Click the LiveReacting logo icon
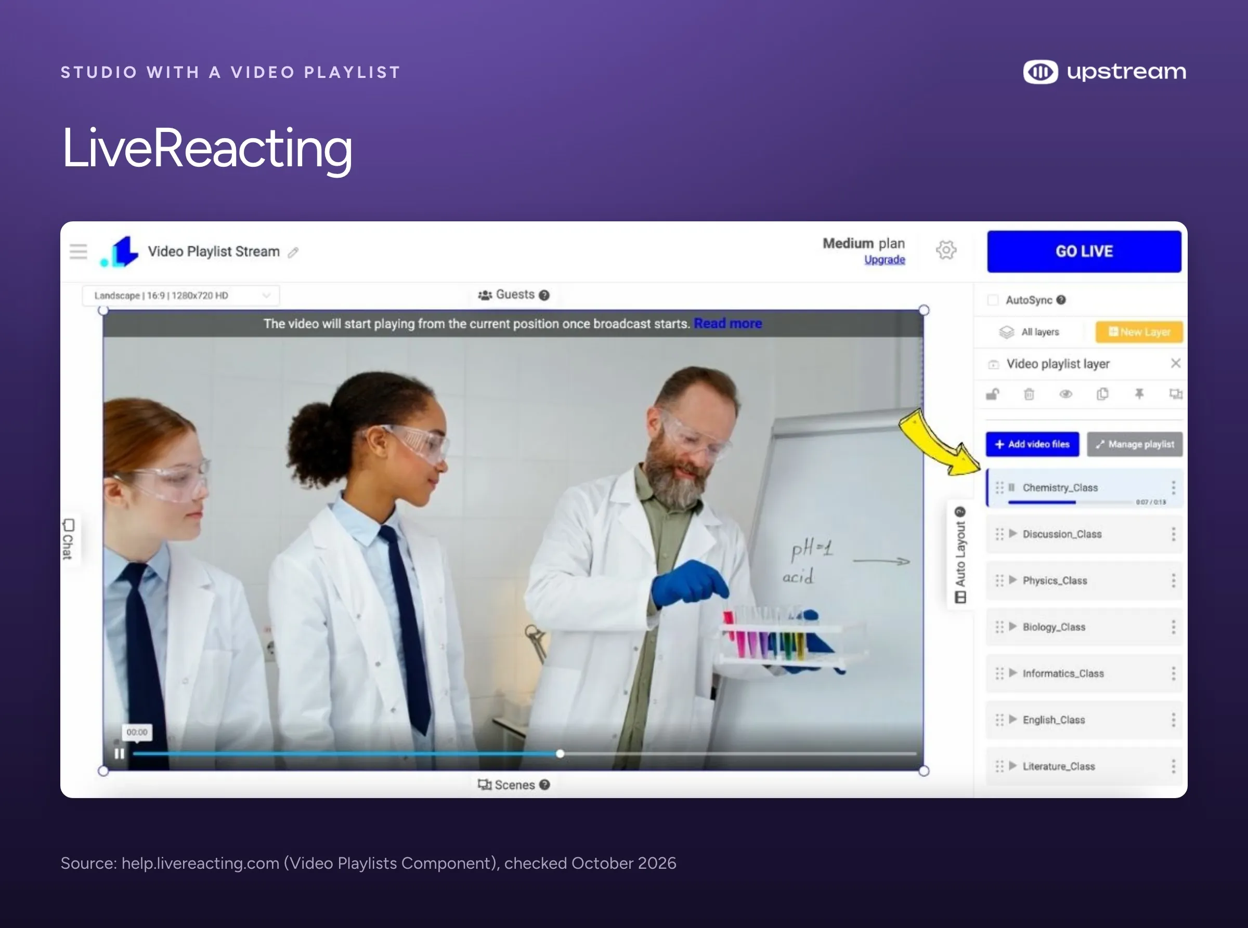 tap(119, 251)
